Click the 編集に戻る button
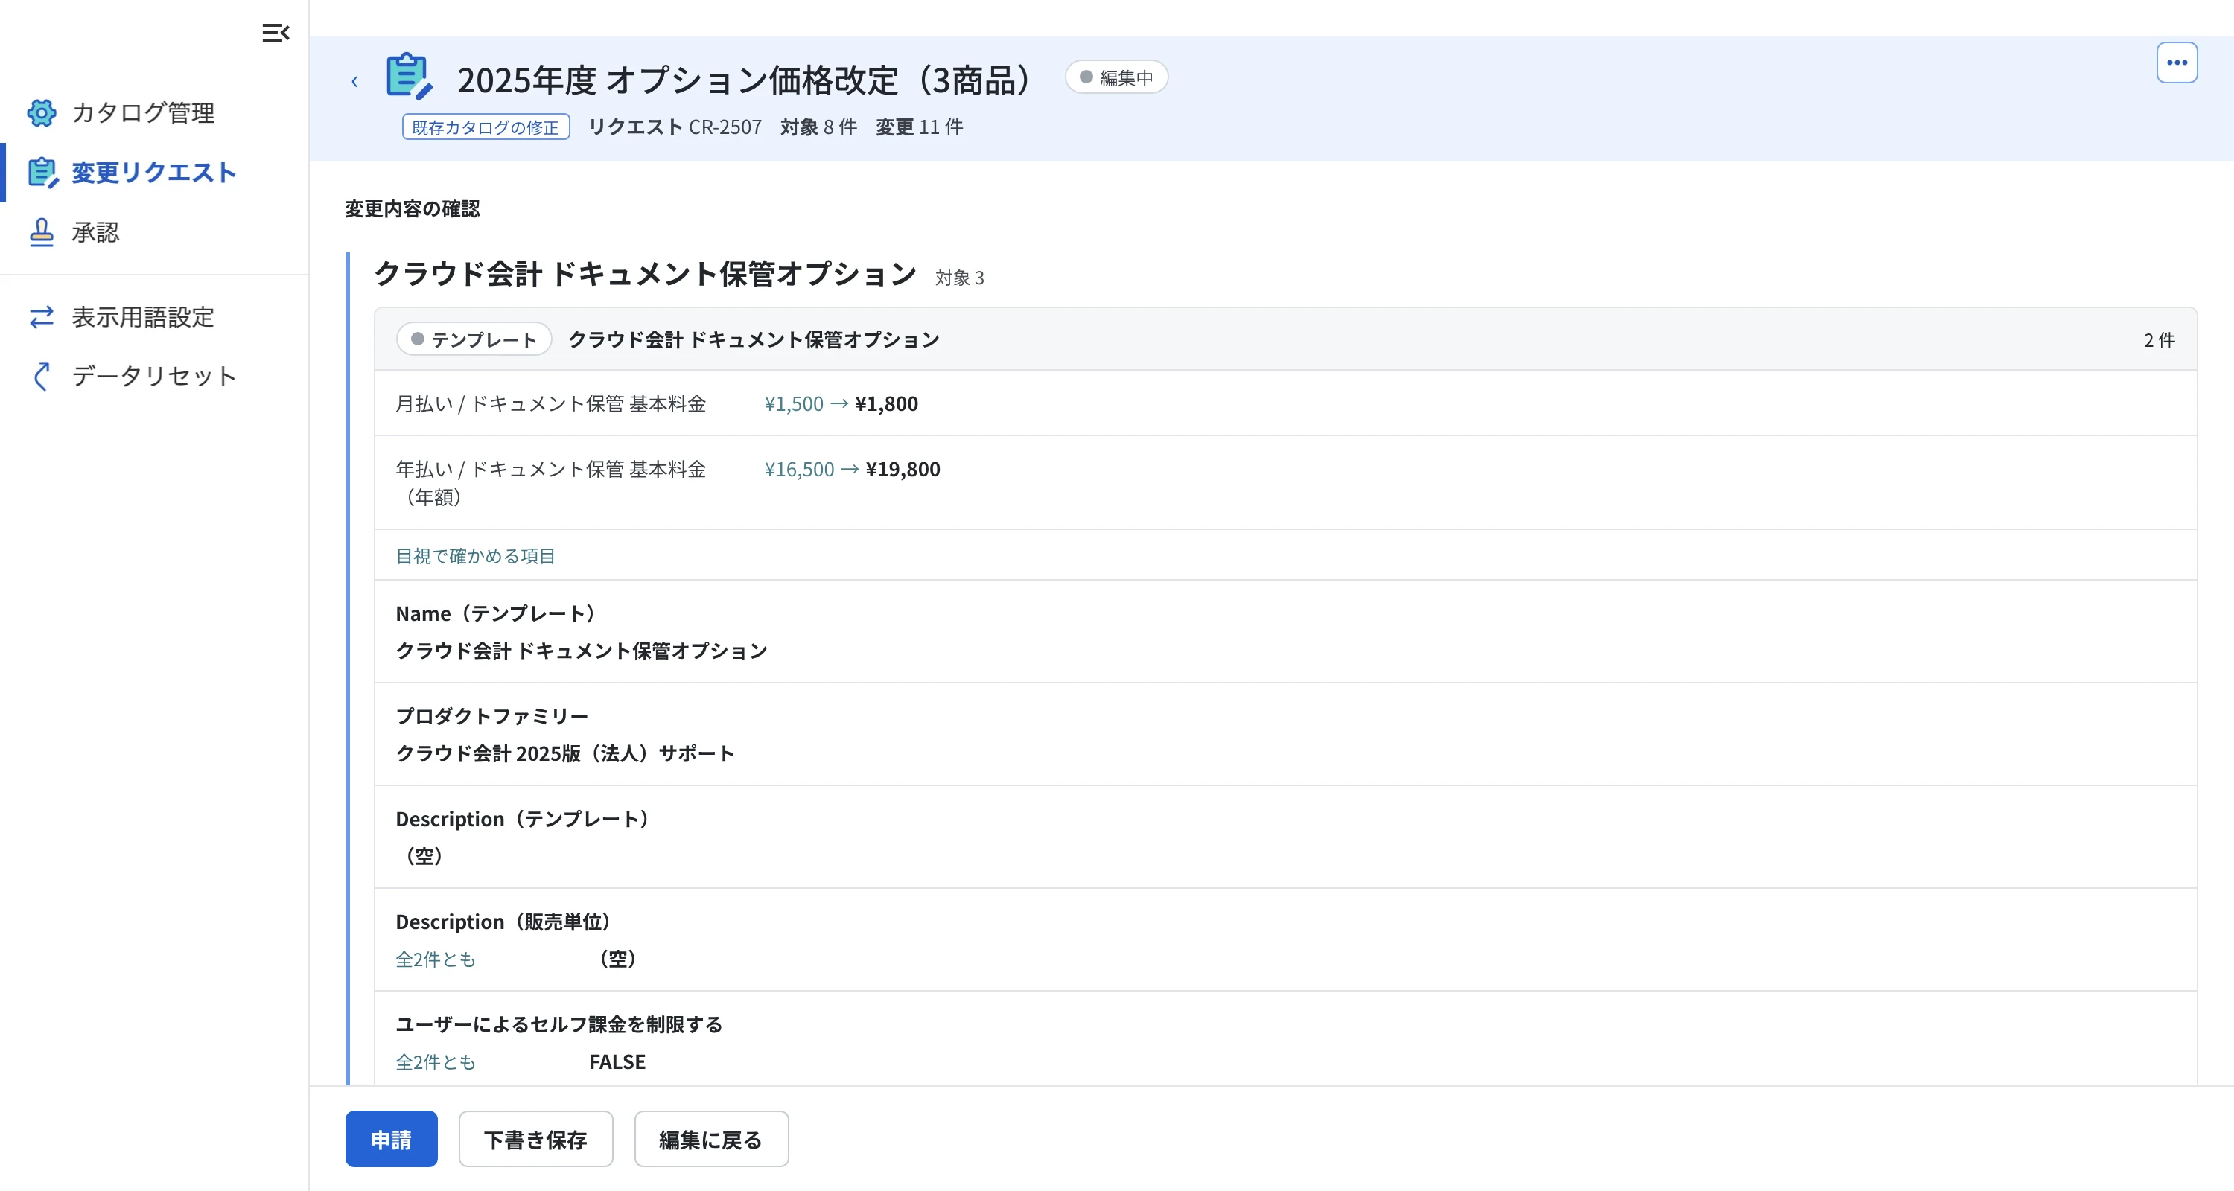The height and width of the screenshot is (1191, 2234). click(711, 1139)
